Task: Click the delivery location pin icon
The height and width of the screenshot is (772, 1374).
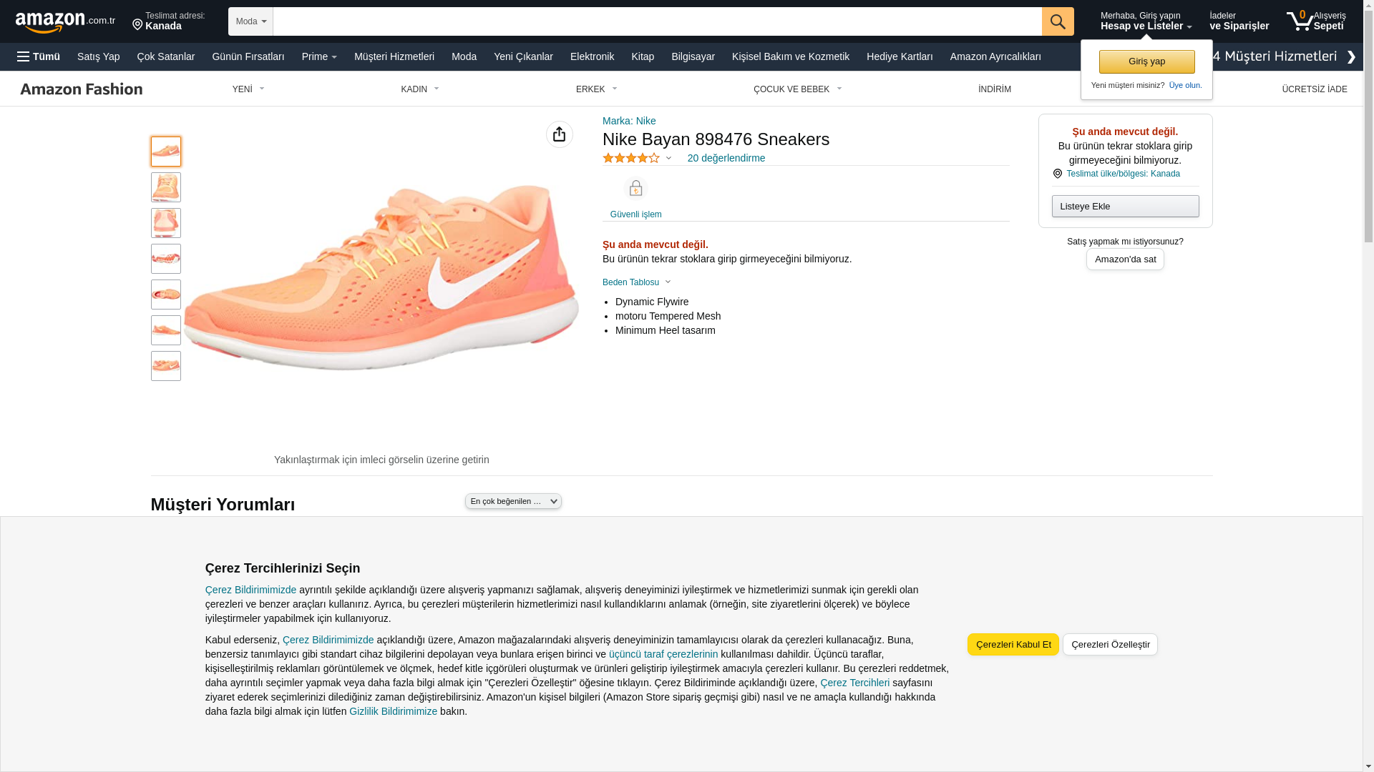Action: (137, 26)
